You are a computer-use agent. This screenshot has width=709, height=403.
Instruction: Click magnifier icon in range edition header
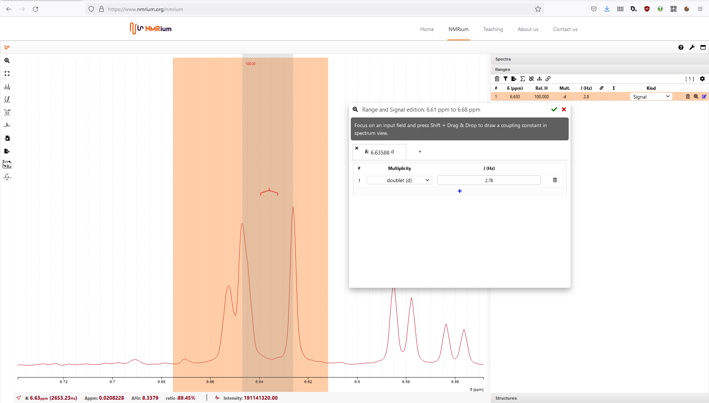pyautogui.click(x=355, y=109)
